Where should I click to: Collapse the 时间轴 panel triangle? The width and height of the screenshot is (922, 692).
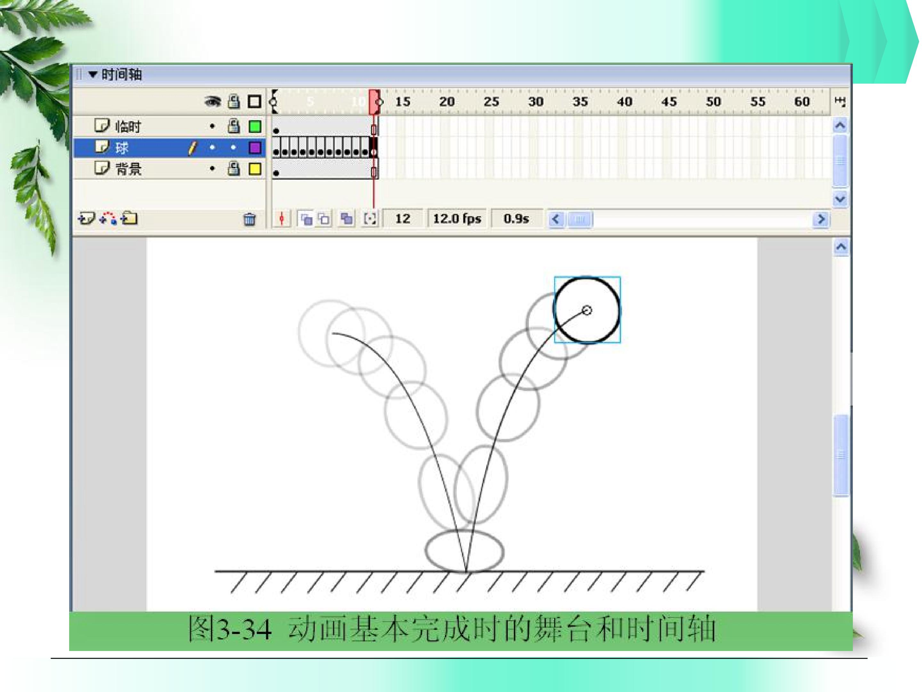coord(93,75)
